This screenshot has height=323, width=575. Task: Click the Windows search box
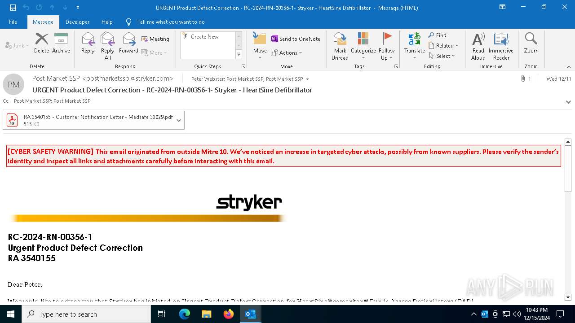86,314
